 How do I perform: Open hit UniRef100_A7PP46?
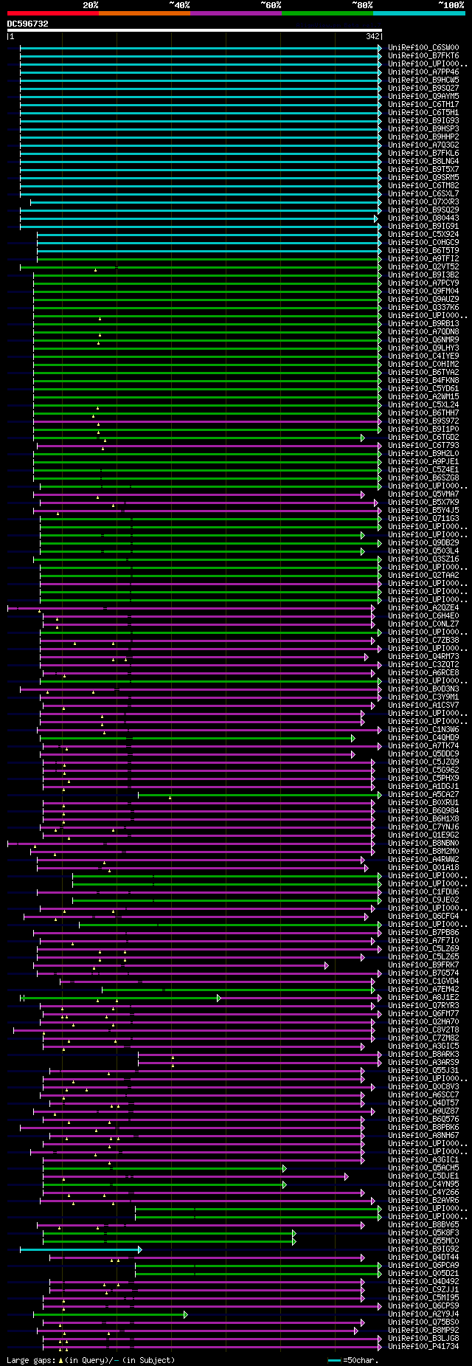pyautogui.click(x=423, y=72)
